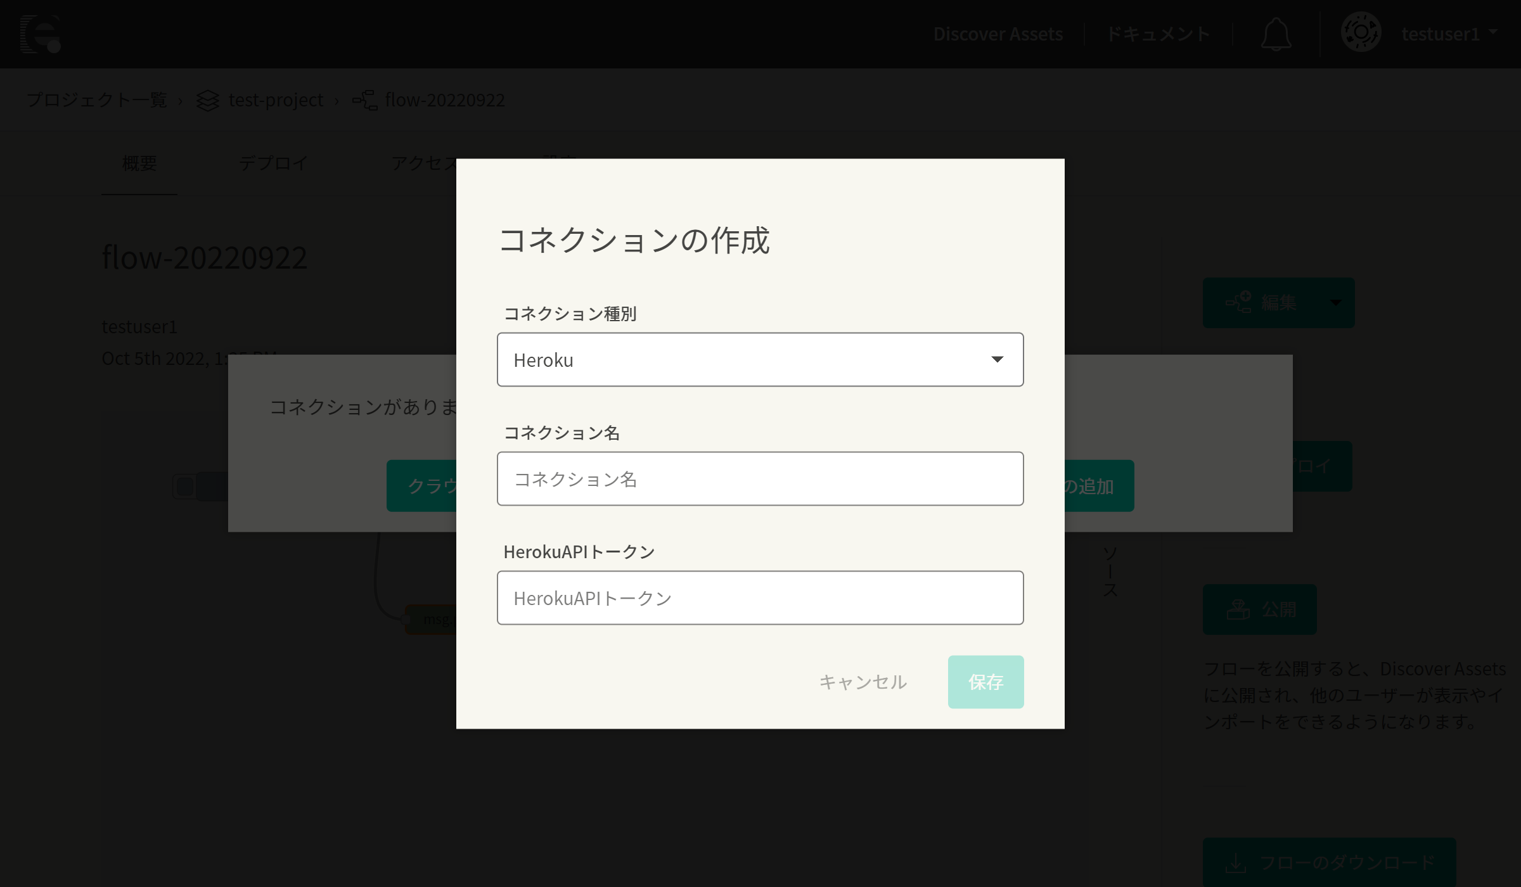Go to プロジェクト一覧 breadcrumb

[97, 100]
